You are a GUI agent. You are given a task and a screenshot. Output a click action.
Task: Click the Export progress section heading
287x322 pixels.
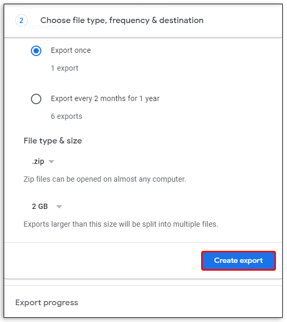[x=47, y=303]
